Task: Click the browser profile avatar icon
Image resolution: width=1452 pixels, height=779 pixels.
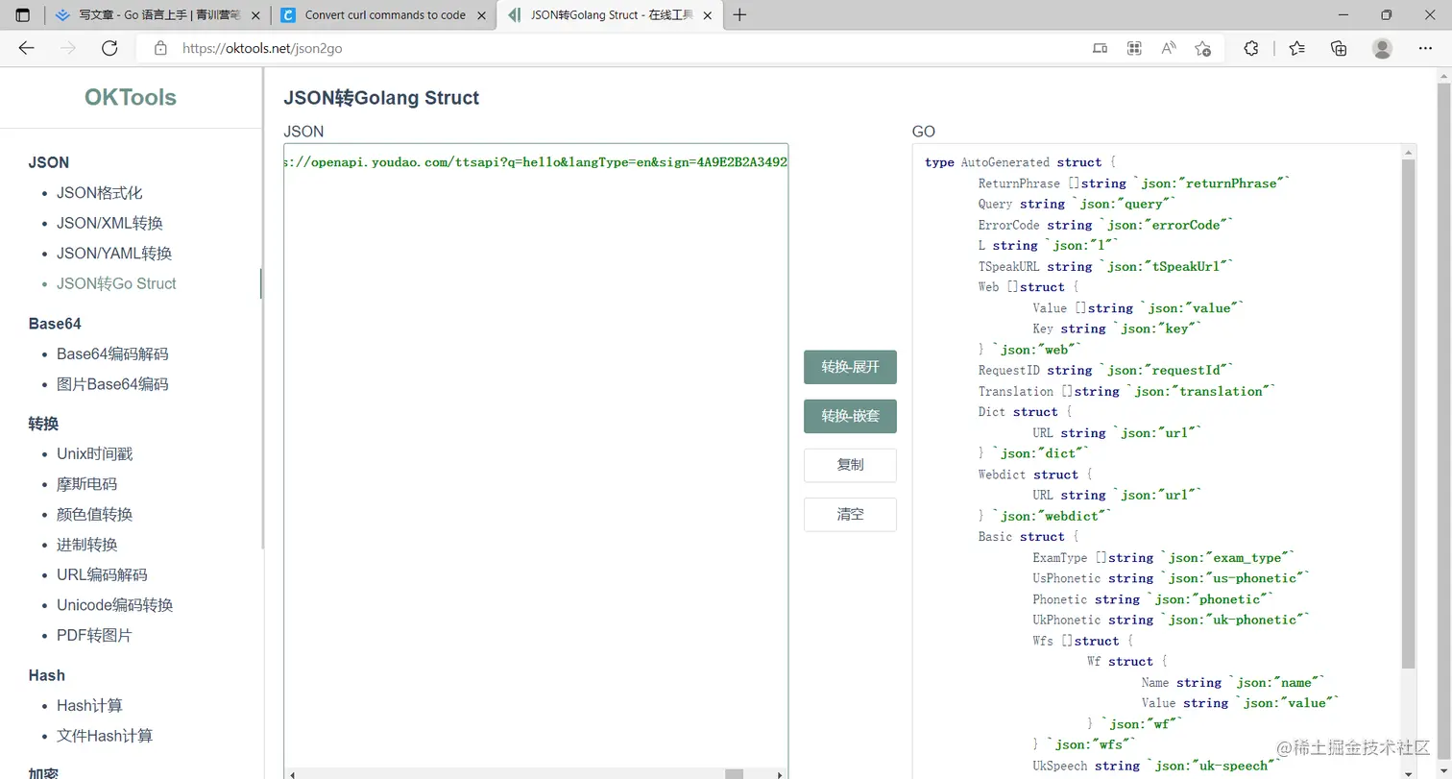Action: tap(1381, 48)
